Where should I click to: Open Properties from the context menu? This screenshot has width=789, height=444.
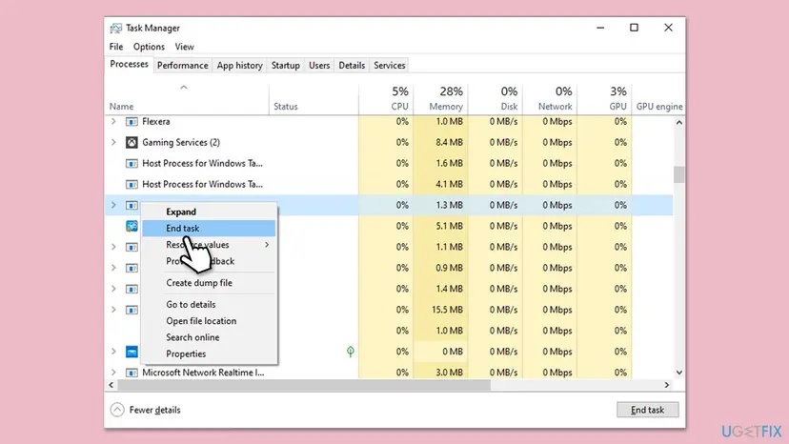click(209, 353)
